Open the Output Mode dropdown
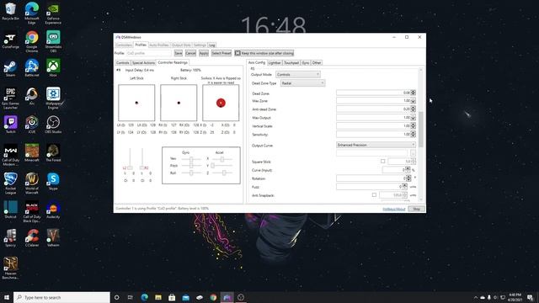Viewport: 539px width, 303px height. [297, 75]
